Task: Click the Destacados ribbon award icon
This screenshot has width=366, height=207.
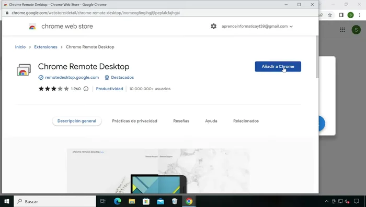Action: [x=107, y=78]
